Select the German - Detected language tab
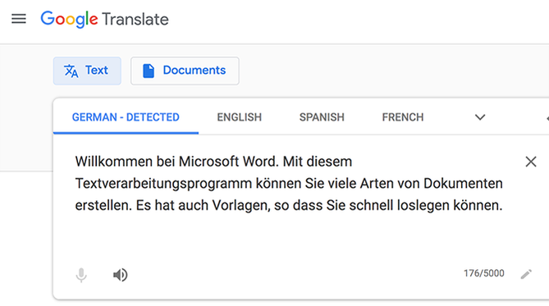This screenshot has width=549, height=306. (x=126, y=117)
